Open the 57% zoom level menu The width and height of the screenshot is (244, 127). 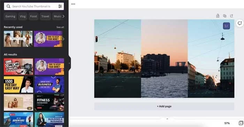[x=227, y=123]
